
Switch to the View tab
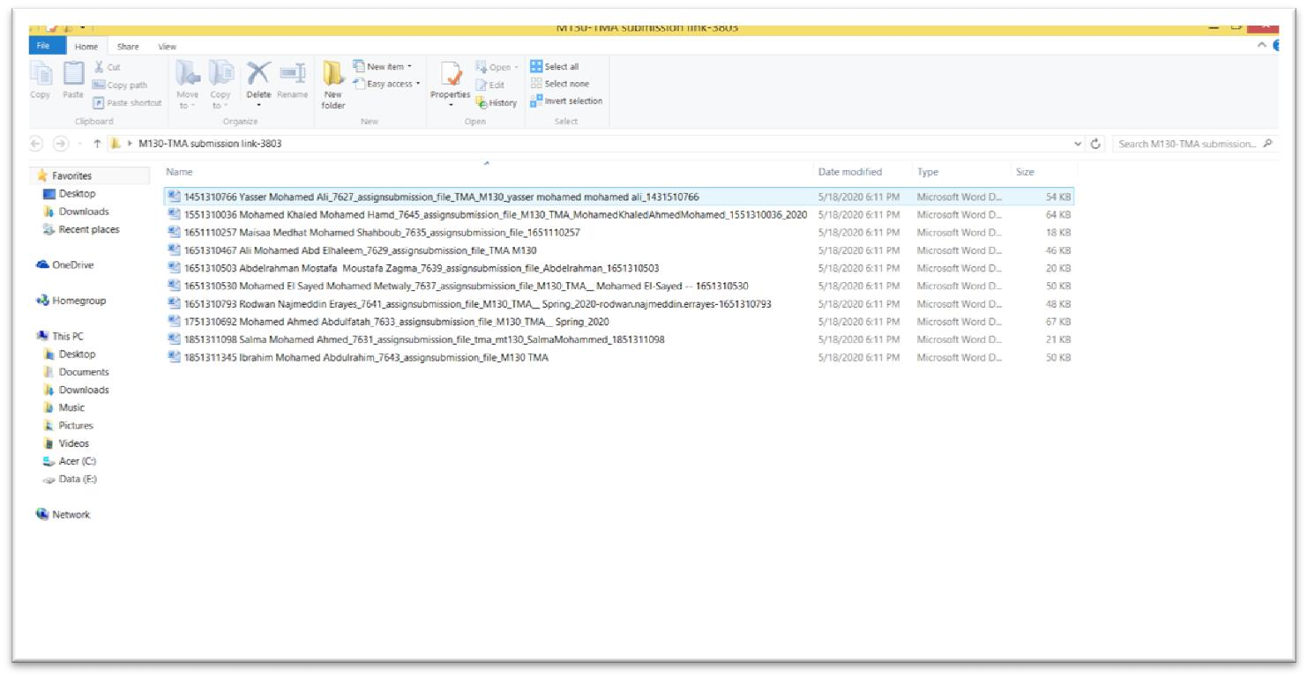coord(167,47)
